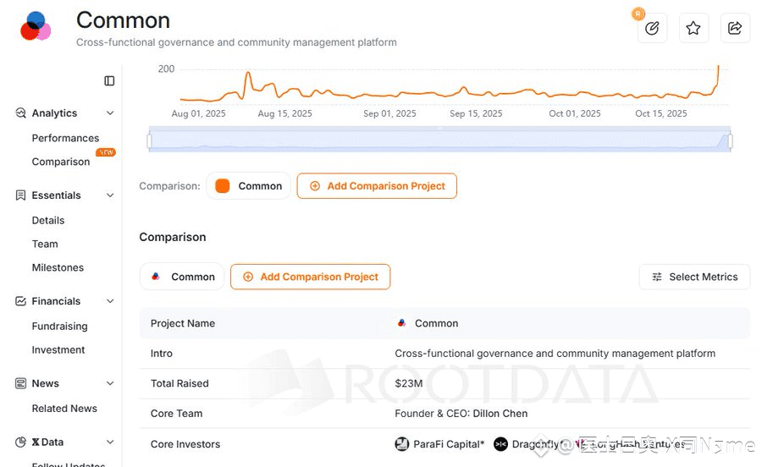This screenshot has height=467, width=762.
Task: Click the share icon button
Action: point(735,28)
